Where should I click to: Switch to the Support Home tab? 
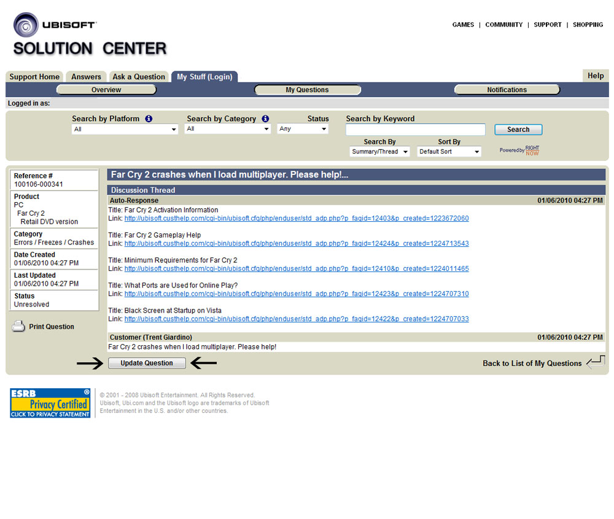pyautogui.click(x=34, y=77)
